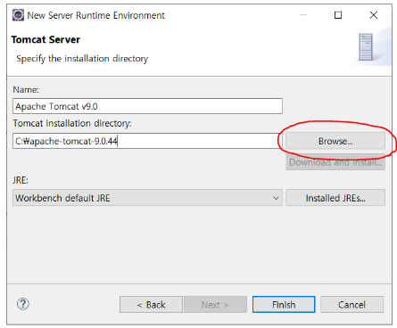Click the 'Specify the installation directory' text
Screen dimensions: 397x328
click(82, 59)
